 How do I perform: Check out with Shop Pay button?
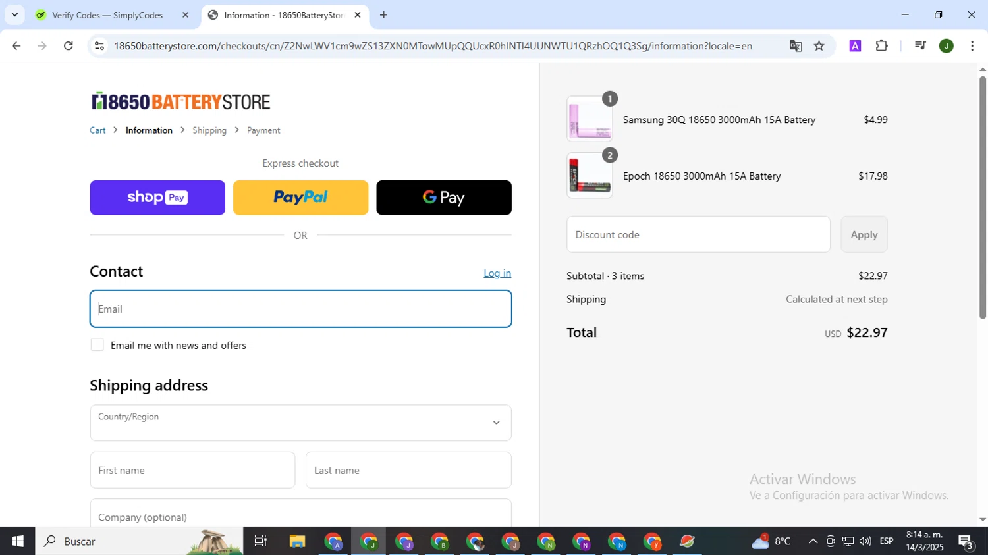[157, 198]
